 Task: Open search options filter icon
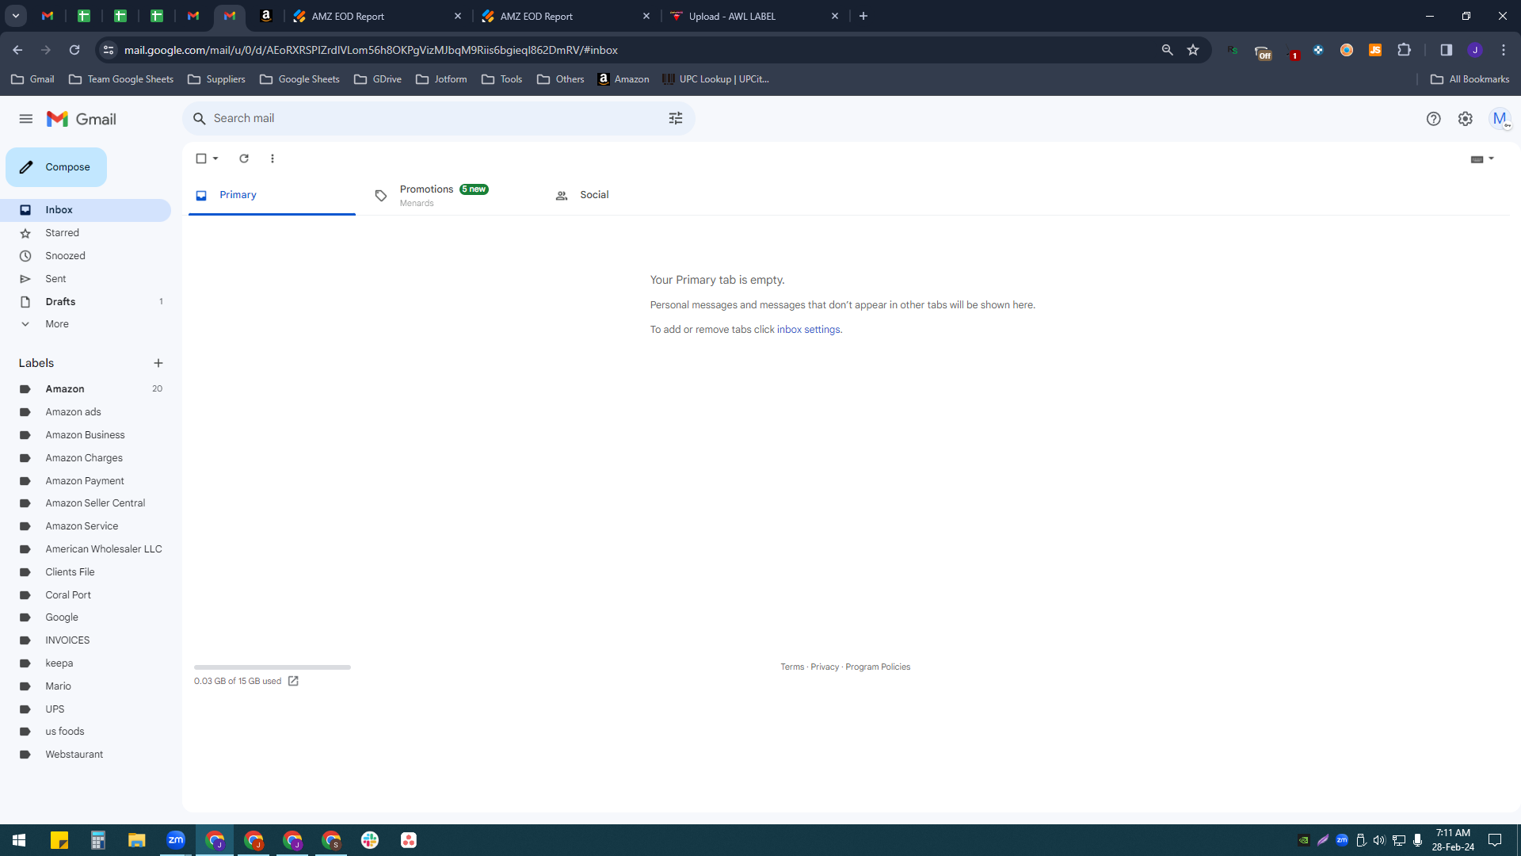676,118
